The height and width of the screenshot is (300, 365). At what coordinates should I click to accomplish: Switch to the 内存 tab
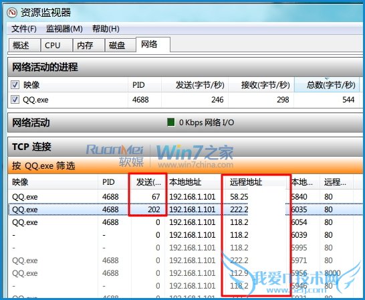[88, 46]
